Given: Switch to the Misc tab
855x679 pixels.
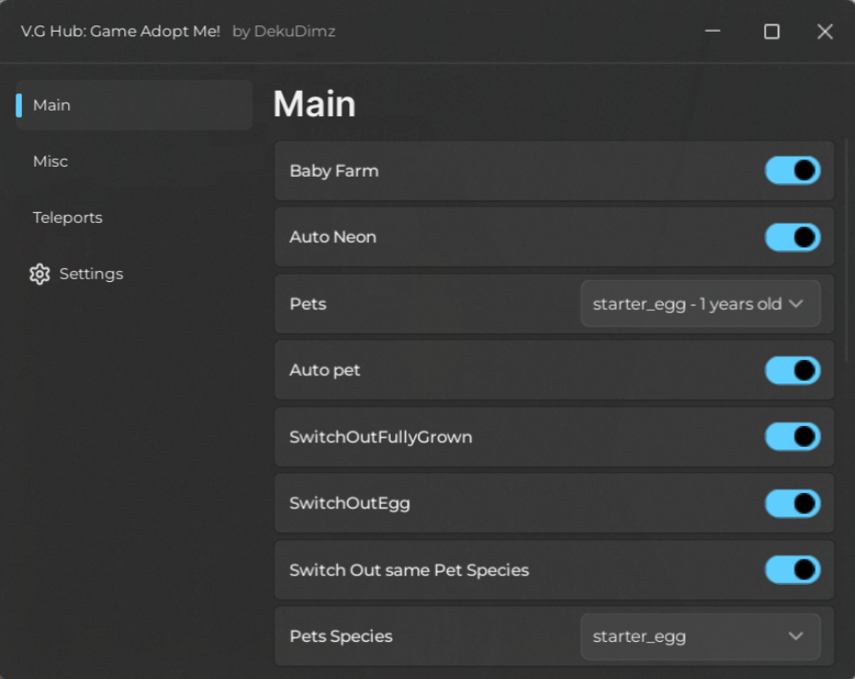Looking at the screenshot, I should [51, 161].
